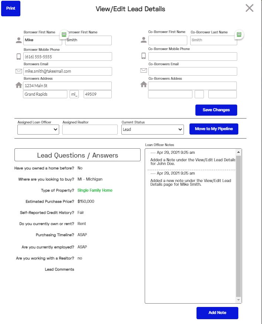
Task: Click the Print button
Action: point(11,9)
